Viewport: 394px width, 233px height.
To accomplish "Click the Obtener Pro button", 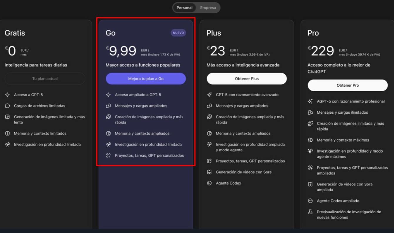I will (x=348, y=85).
